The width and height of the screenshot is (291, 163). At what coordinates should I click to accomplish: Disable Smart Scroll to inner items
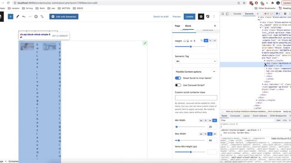pos(178,78)
